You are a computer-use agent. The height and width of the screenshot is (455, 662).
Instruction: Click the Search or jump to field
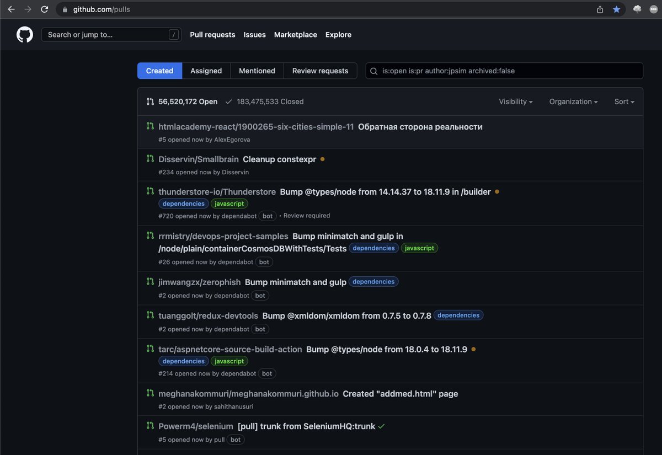[111, 35]
